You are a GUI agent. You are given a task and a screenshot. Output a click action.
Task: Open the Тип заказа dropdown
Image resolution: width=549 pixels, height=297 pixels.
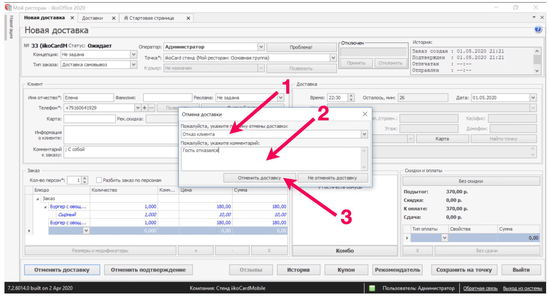click(134, 65)
